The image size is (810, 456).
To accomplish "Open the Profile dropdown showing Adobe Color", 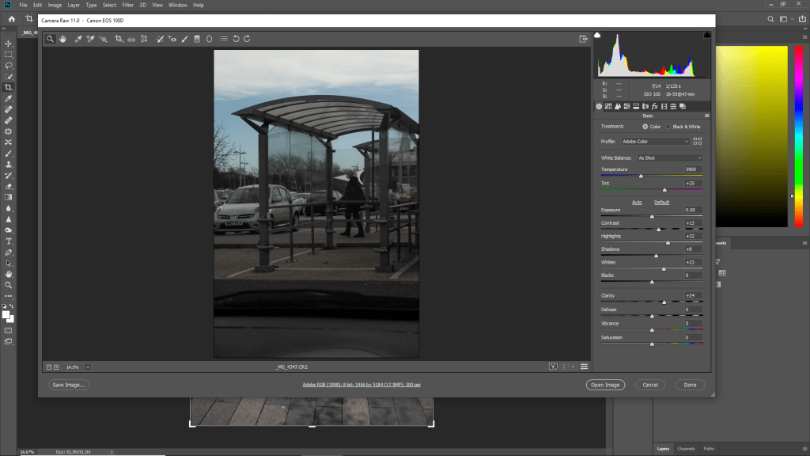I will coord(656,141).
